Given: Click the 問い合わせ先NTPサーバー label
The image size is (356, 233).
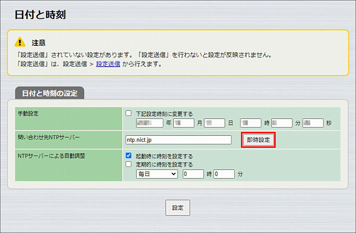Looking at the screenshot, I should (49, 137).
